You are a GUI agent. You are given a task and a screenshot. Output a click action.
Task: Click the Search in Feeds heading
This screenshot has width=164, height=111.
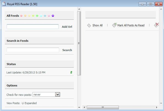17,41
